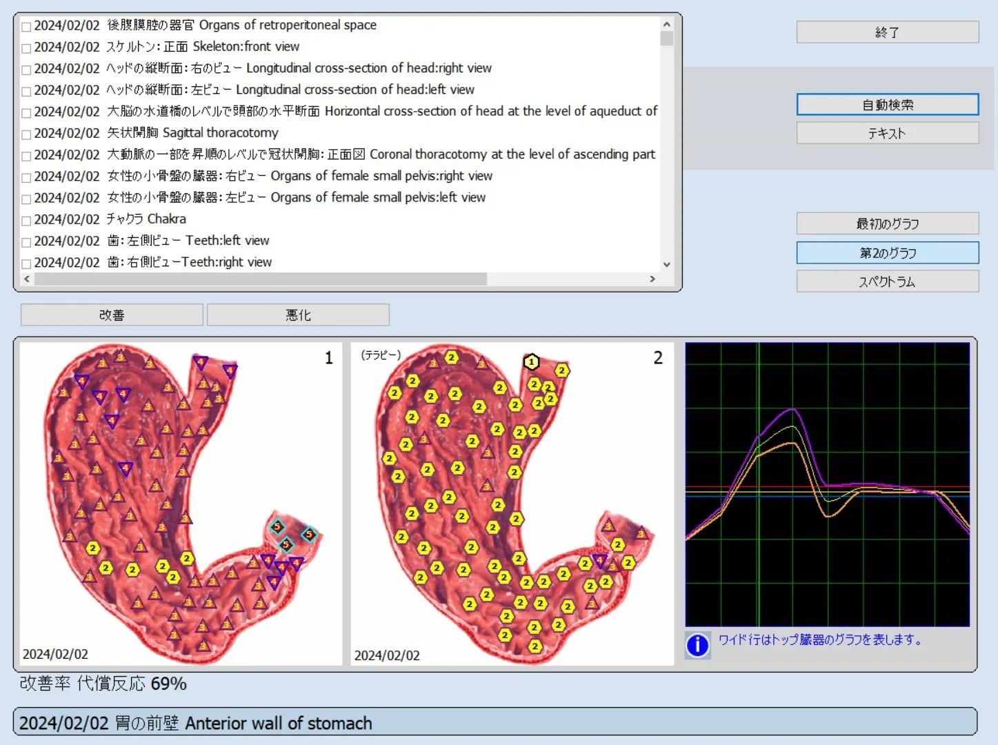Switch to 最初のグラフ (first graph)
The height and width of the screenshot is (745, 998).
[x=887, y=223]
